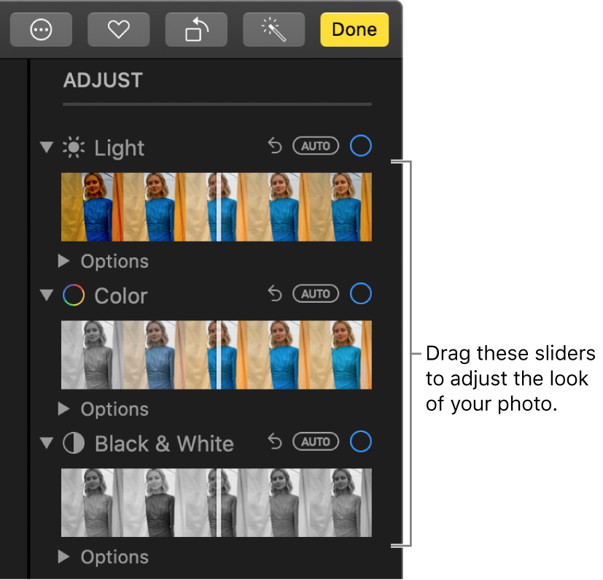Open the more options ellipsis icon
603x580 pixels.
pyautogui.click(x=41, y=29)
